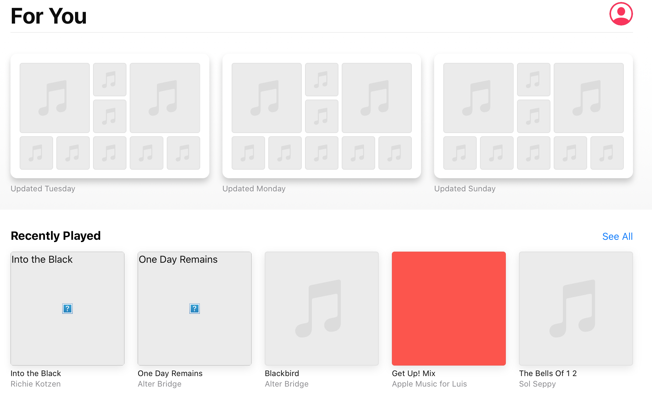Open the Updated Tuesday playlist card
Image resolution: width=652 pixels, height=399 pixels.
point(110,116)
